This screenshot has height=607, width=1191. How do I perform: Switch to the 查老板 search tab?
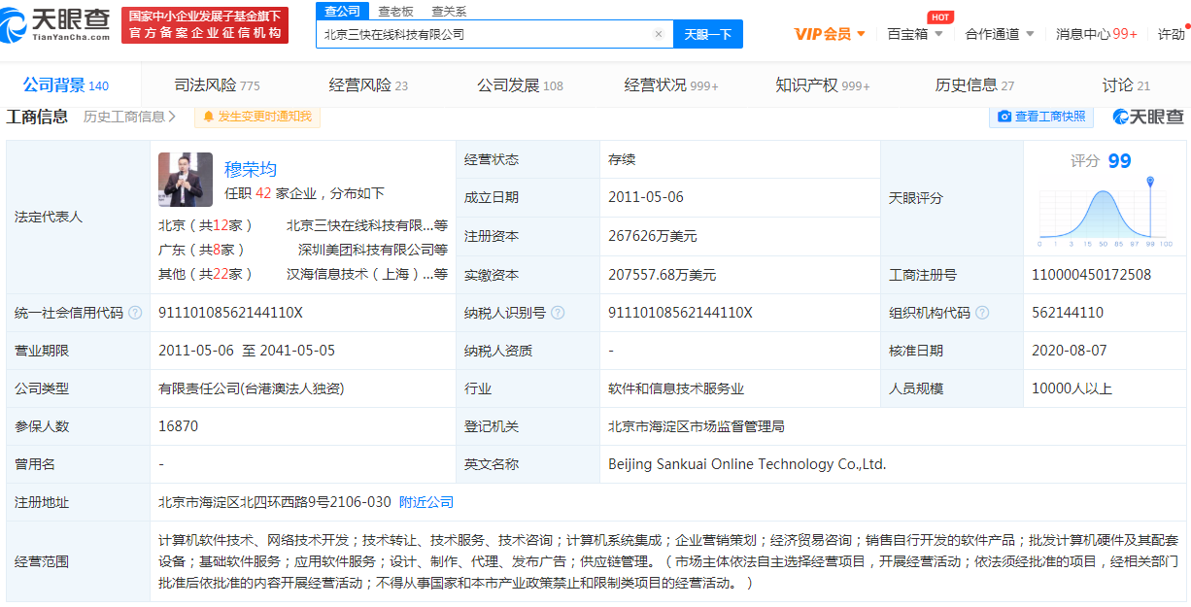(395, 11)
